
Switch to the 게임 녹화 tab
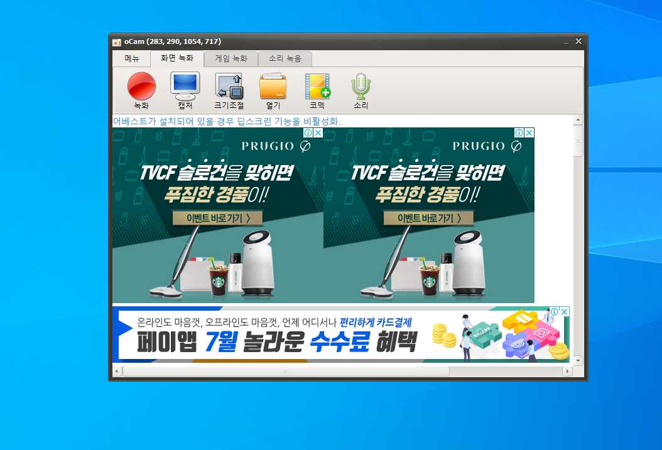(x=231, y=58)
